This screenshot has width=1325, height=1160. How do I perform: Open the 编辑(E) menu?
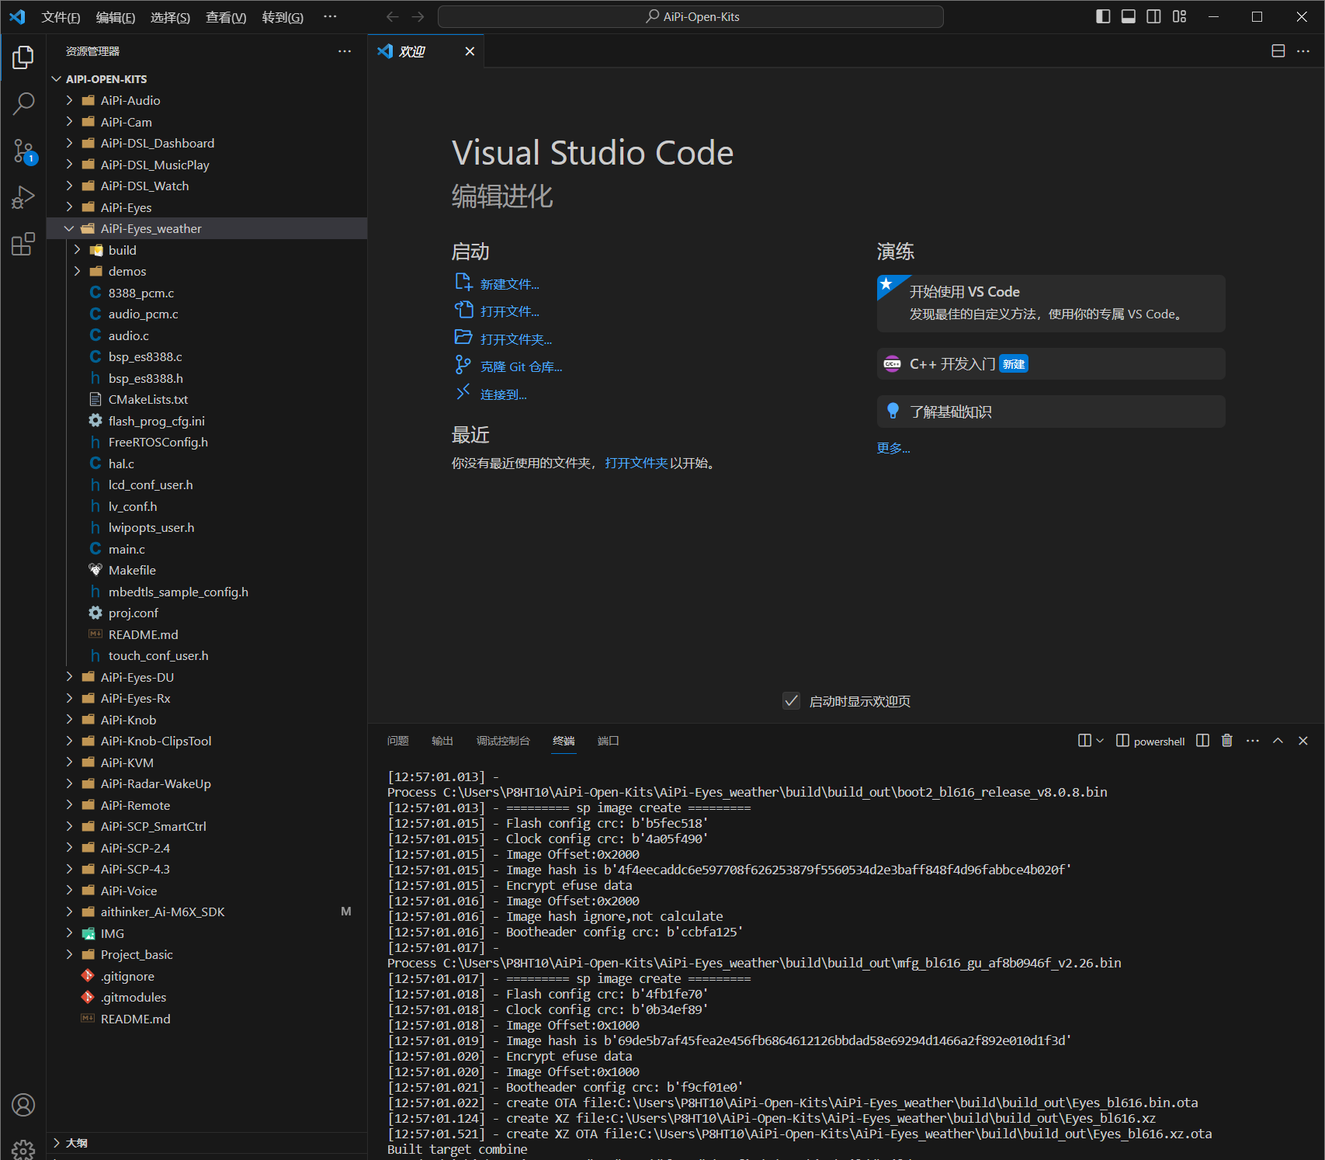(116, 17)
